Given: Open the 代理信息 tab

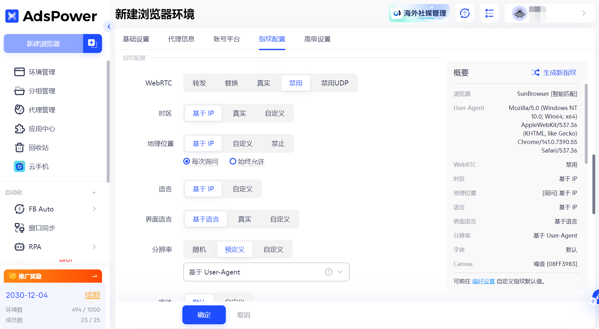Looking at the screenshot, I should click(x=181, y=39).
